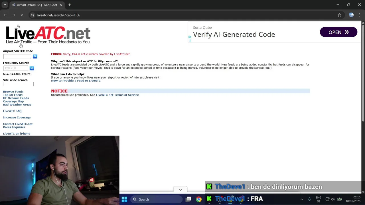The height and width of the screenshot is (205, 365).
Task: Click the volume speaker tray icon
Action: [x=333, y=199]
